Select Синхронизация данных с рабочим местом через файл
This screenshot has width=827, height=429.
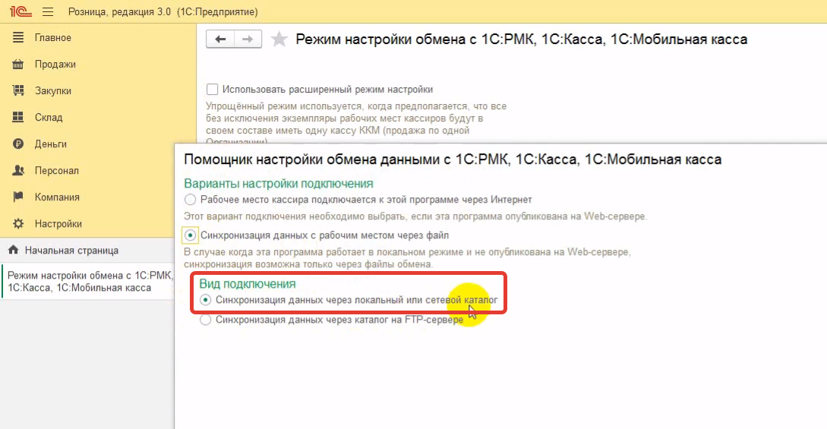click(190, 235)
